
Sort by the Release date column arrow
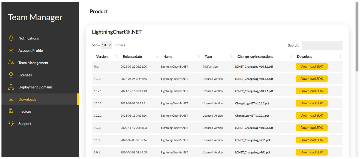(x=157, y=57)
